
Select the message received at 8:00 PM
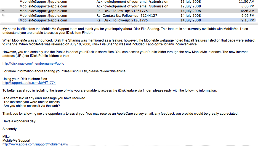pyautogui.click(x=129, y=6)
